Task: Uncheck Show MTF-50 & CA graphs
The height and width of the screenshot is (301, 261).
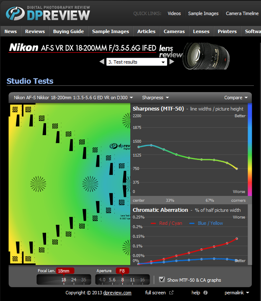Action: [162, 280]
